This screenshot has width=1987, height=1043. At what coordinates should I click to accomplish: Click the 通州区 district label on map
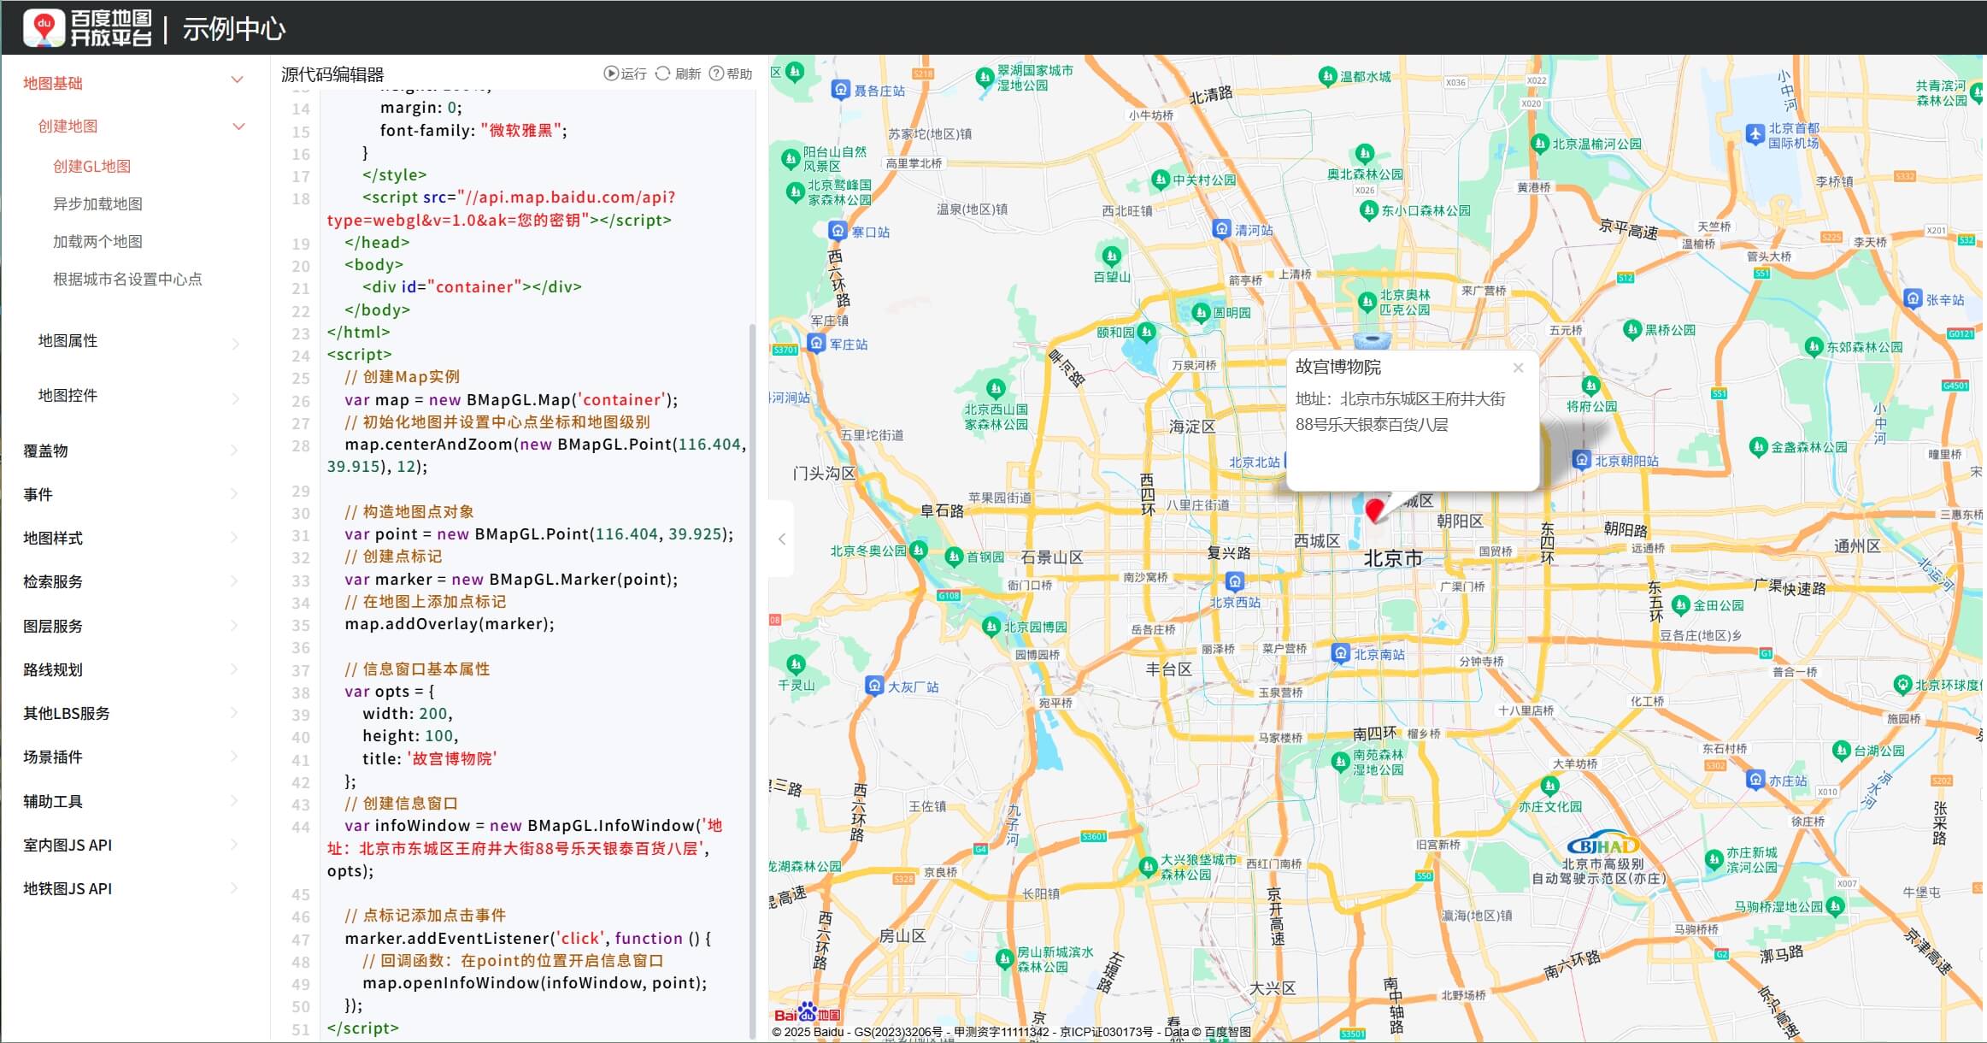click(1857, 546)
